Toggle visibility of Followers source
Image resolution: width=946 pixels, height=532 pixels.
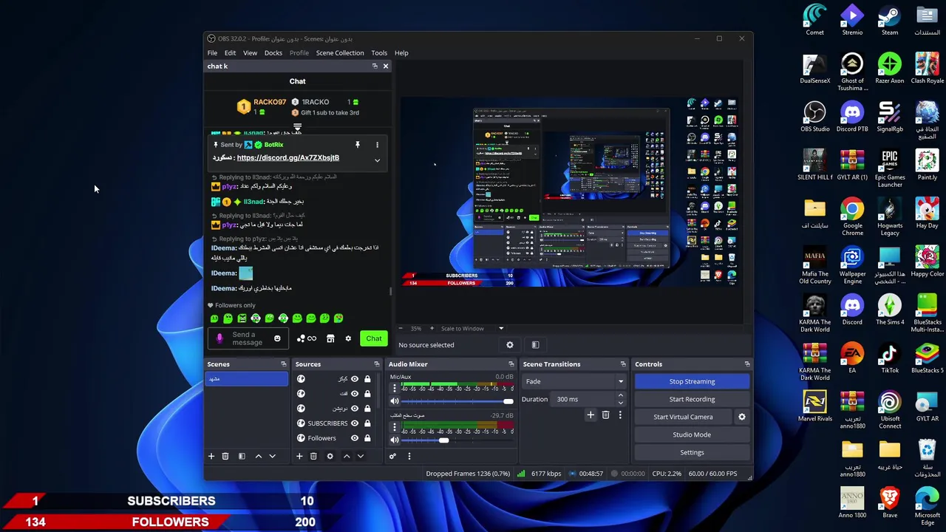click(355, 438)
